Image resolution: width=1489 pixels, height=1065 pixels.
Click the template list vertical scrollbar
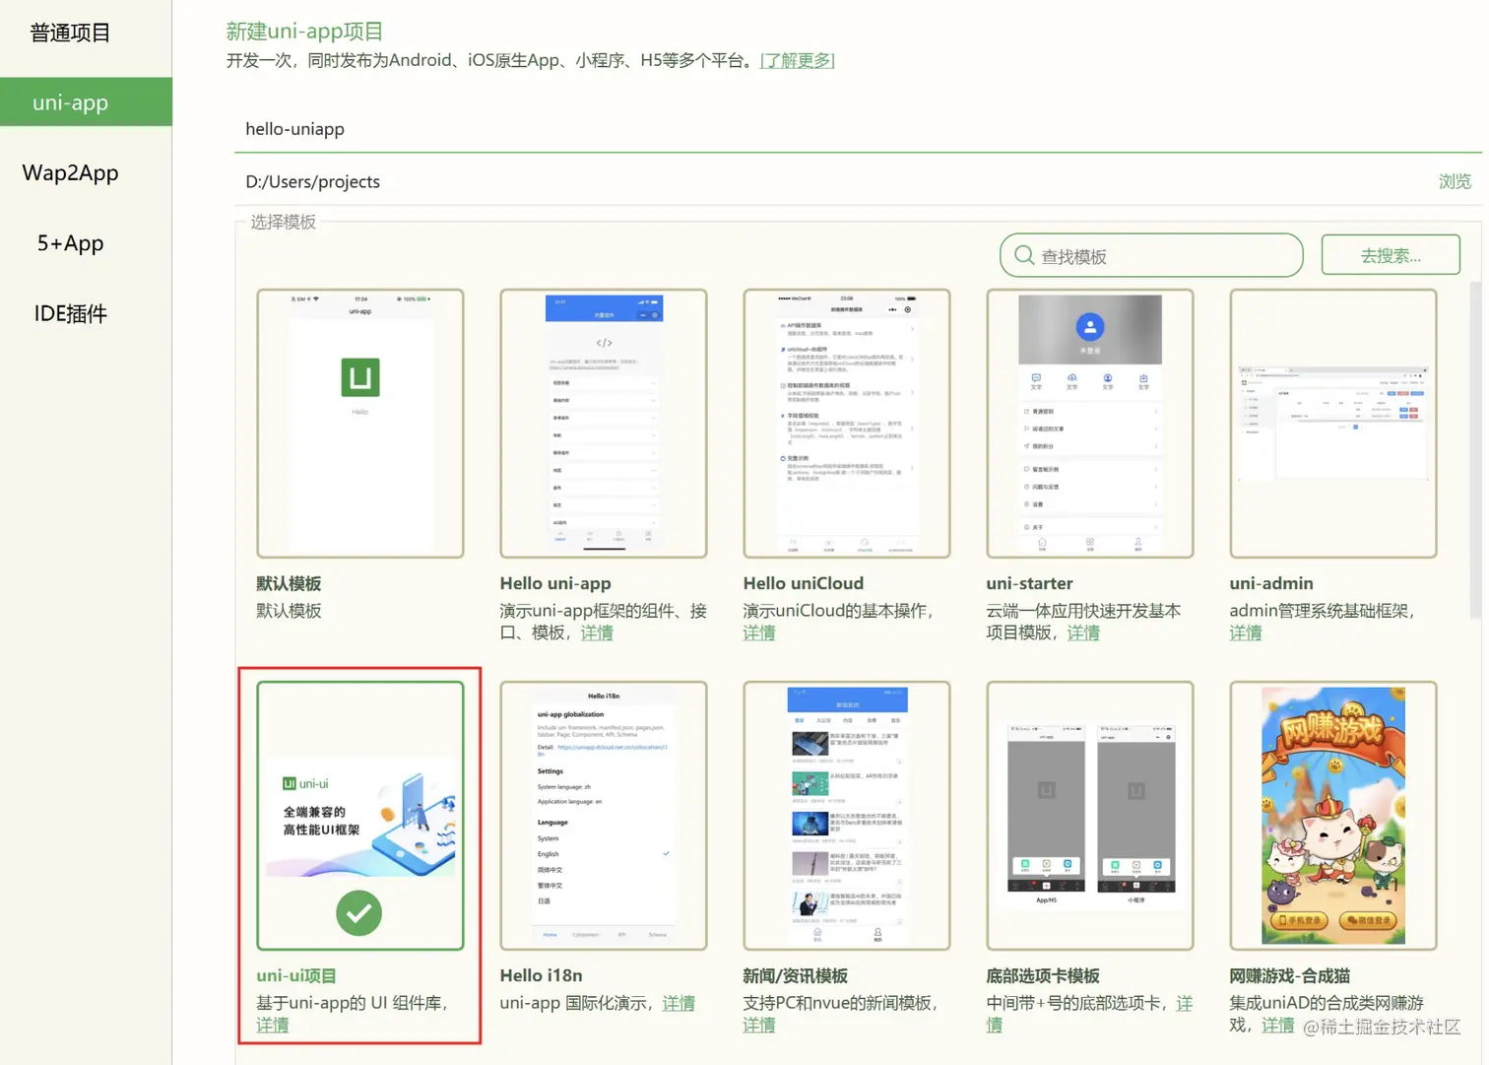point(1475,449)
